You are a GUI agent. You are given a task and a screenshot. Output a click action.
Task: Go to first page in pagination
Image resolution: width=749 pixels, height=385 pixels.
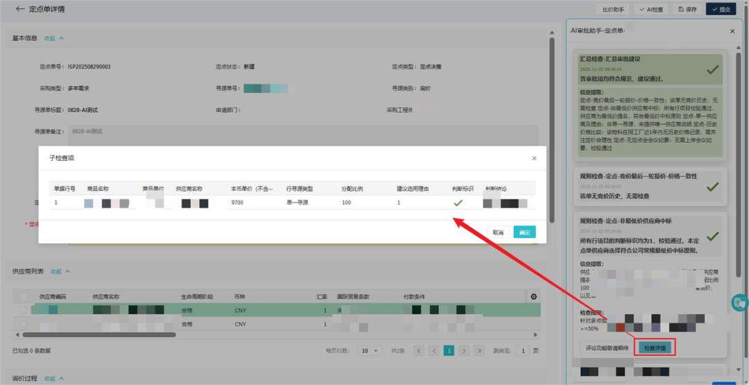[x=419, y=351]
